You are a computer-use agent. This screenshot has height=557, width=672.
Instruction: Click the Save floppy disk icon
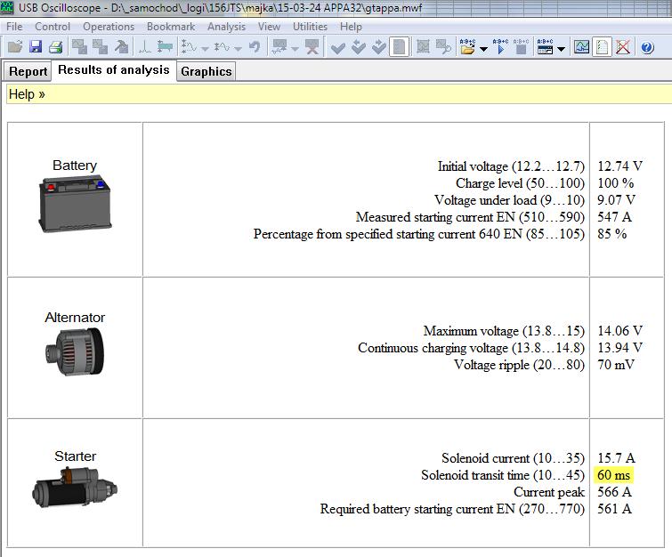click(x=35, y=47)
